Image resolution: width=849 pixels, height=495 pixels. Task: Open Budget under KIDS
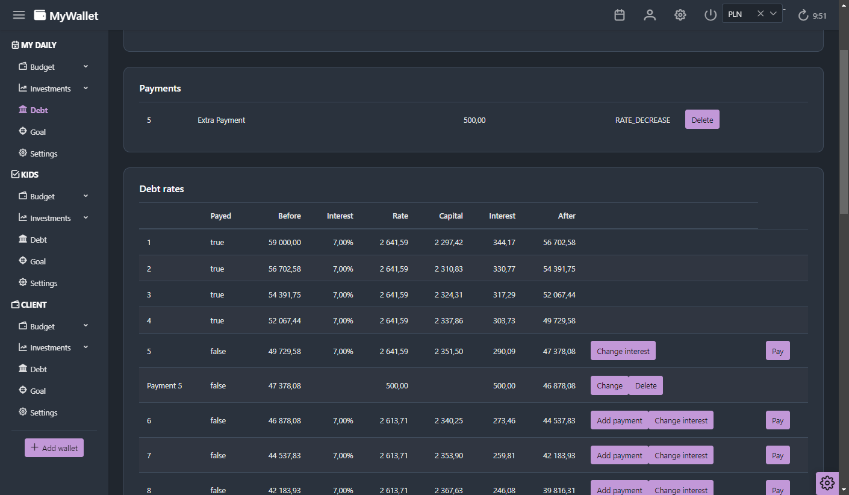(x=37, y=196)
